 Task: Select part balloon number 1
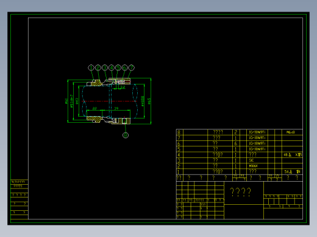[91, 67]
